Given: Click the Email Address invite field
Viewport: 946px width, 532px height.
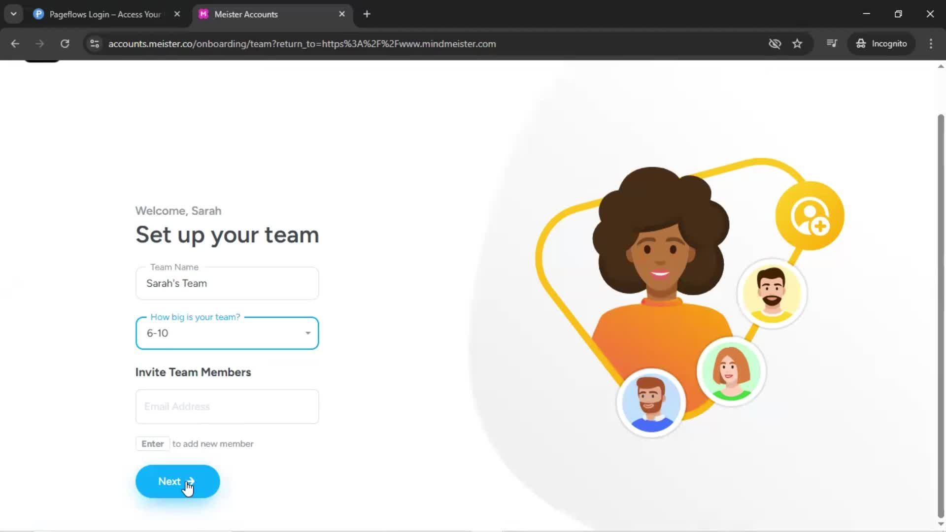Looking at the screenshot, I should (x=227, y=406).
